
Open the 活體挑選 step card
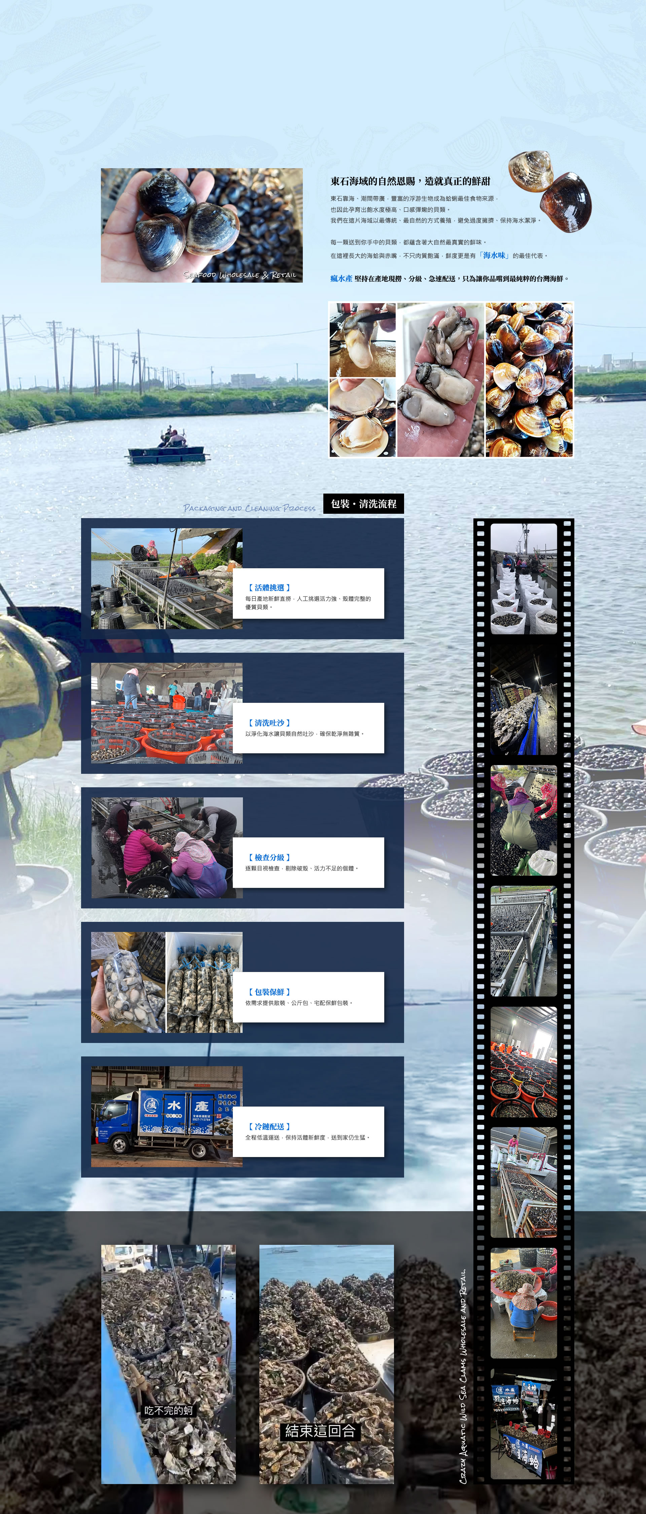308,593
